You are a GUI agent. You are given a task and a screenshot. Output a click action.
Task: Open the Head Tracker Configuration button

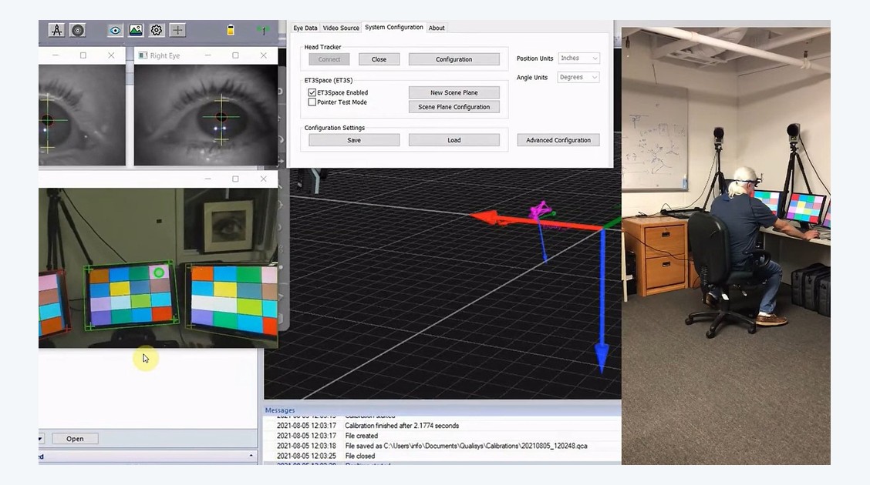point(454,59)
